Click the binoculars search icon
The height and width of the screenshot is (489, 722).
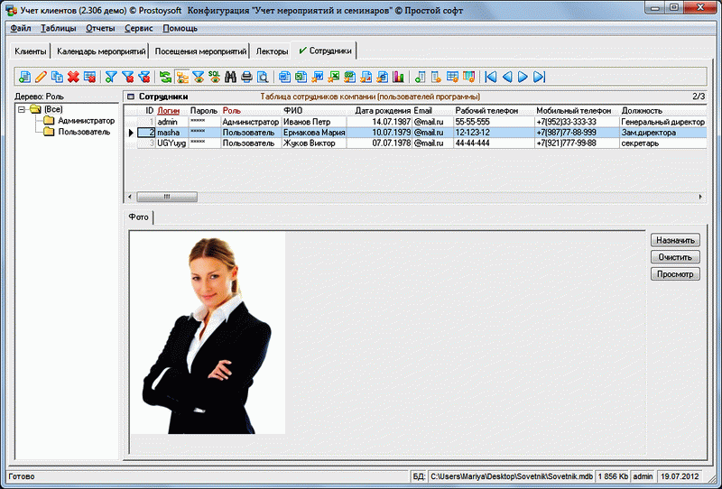(231, 77)
